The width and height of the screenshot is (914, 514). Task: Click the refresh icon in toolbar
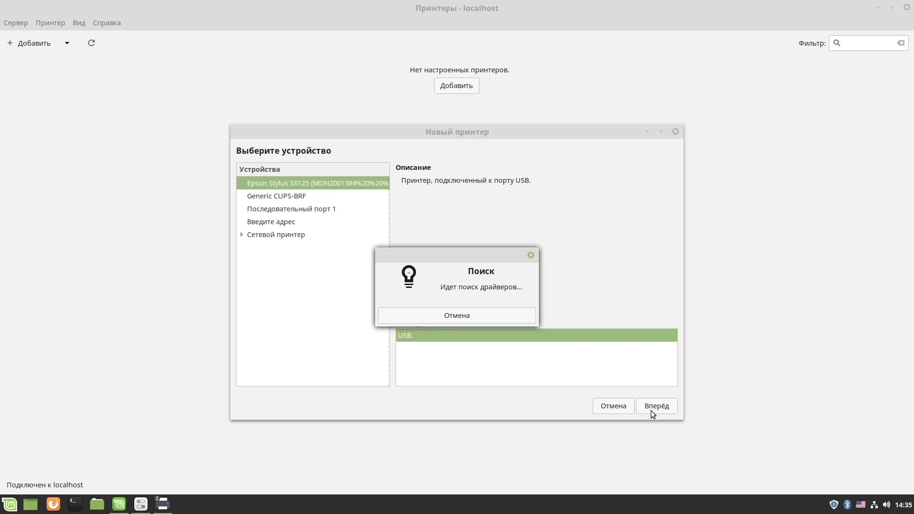[91, 43]
